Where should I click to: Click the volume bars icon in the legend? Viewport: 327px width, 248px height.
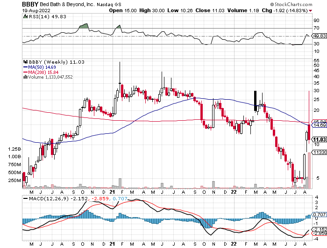25,77
